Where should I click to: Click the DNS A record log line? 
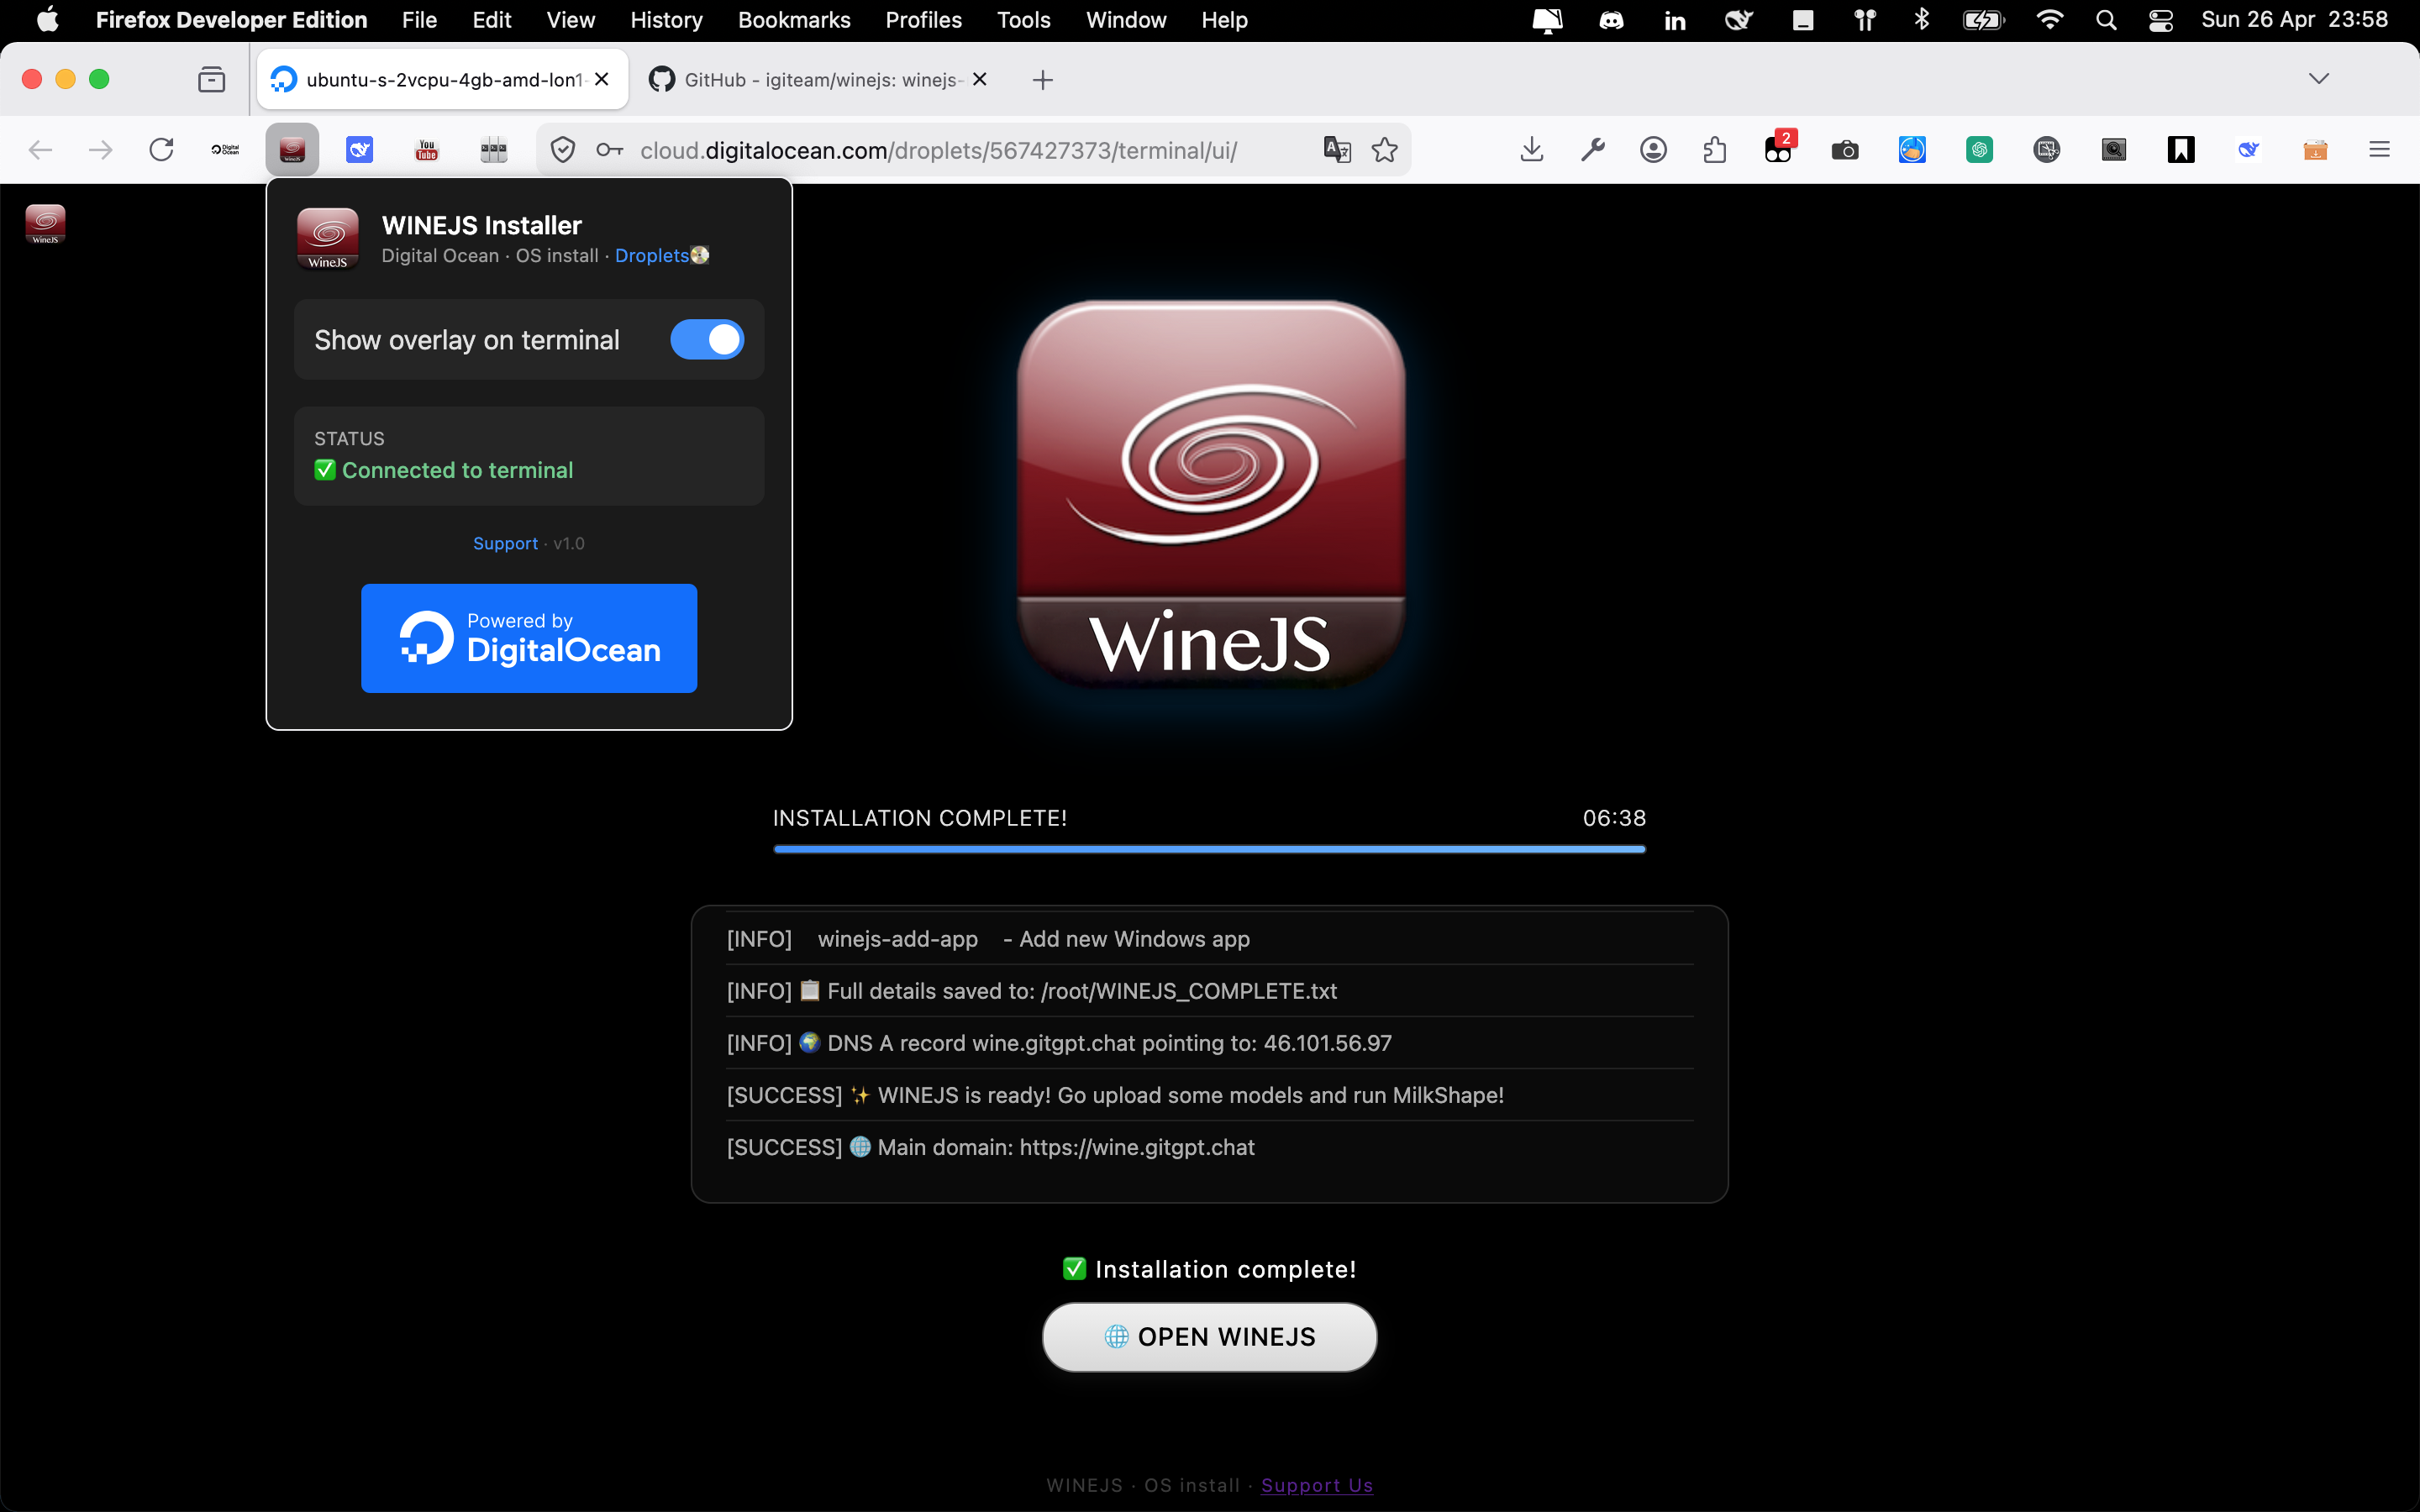(x=1210, y=1043)
